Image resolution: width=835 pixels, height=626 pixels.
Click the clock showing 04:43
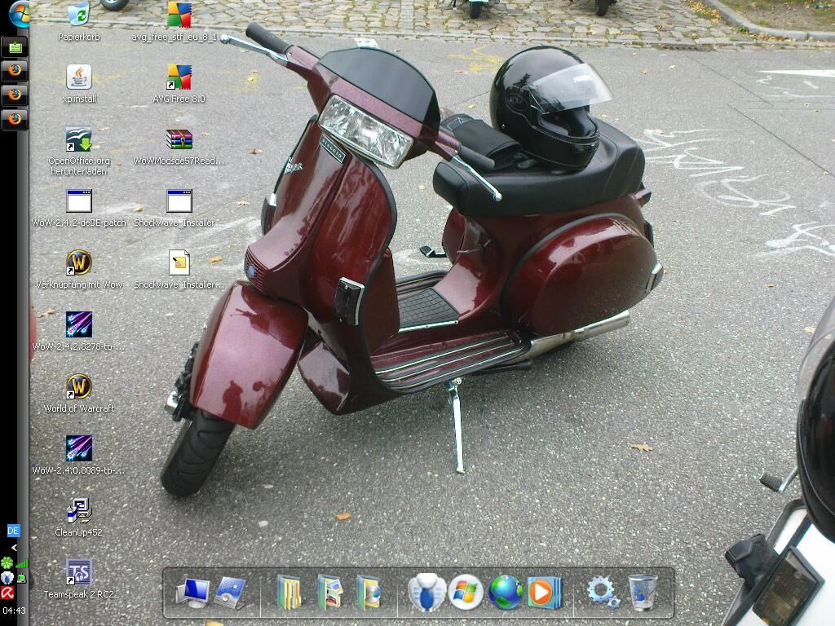[x=14, y=611]
